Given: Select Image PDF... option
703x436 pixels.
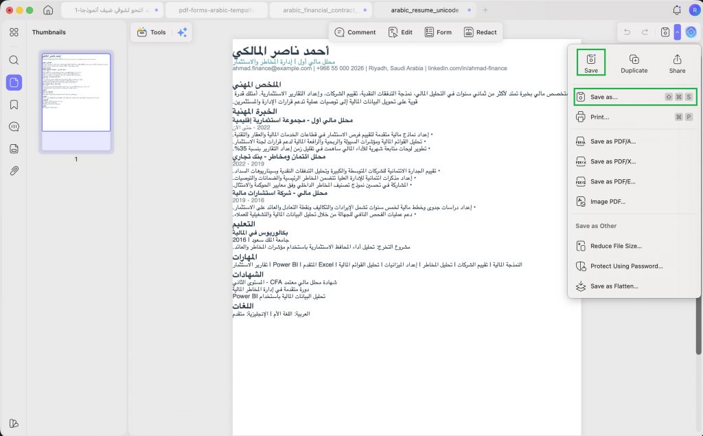Looking at the screenshot, I should pyautogui.click(x=635, y=202).
